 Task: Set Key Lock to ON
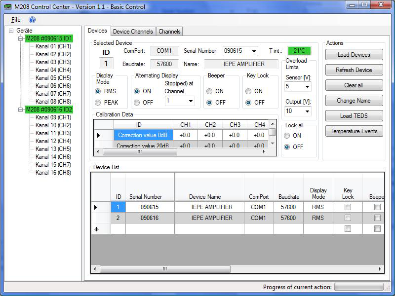pyautogui.click(x=248, y=91)
